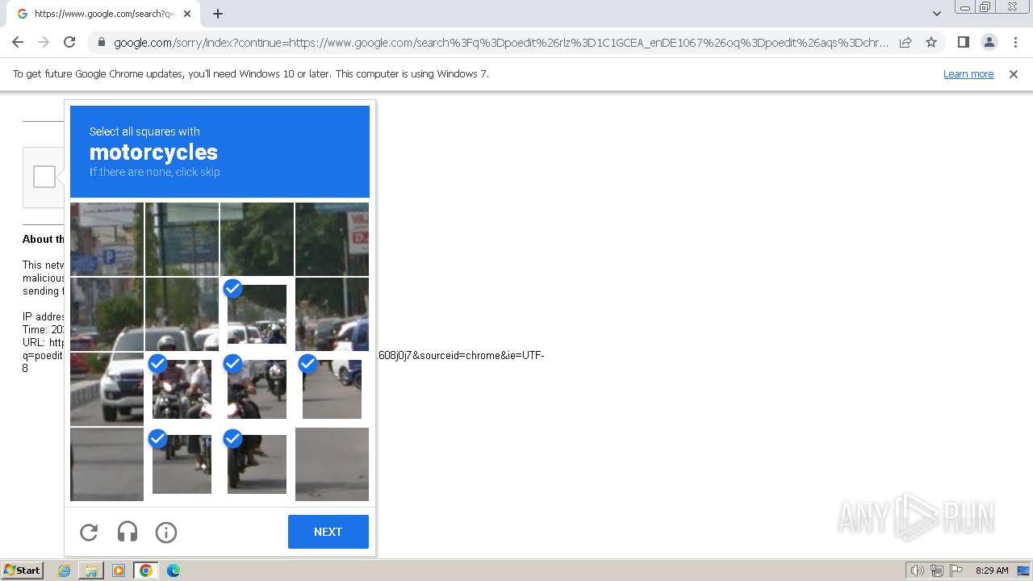Deselect third-row tile with white car edge
1033x581 pixels.
pos(332,389)
